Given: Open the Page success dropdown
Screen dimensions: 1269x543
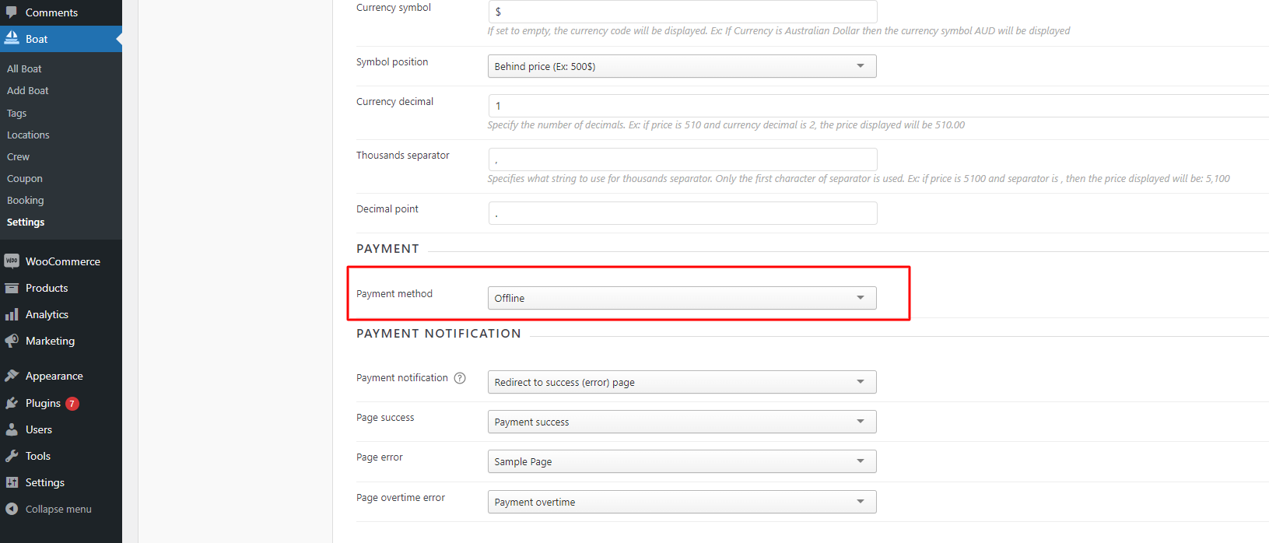Looking at the screenshot, I should pos(682,422).
